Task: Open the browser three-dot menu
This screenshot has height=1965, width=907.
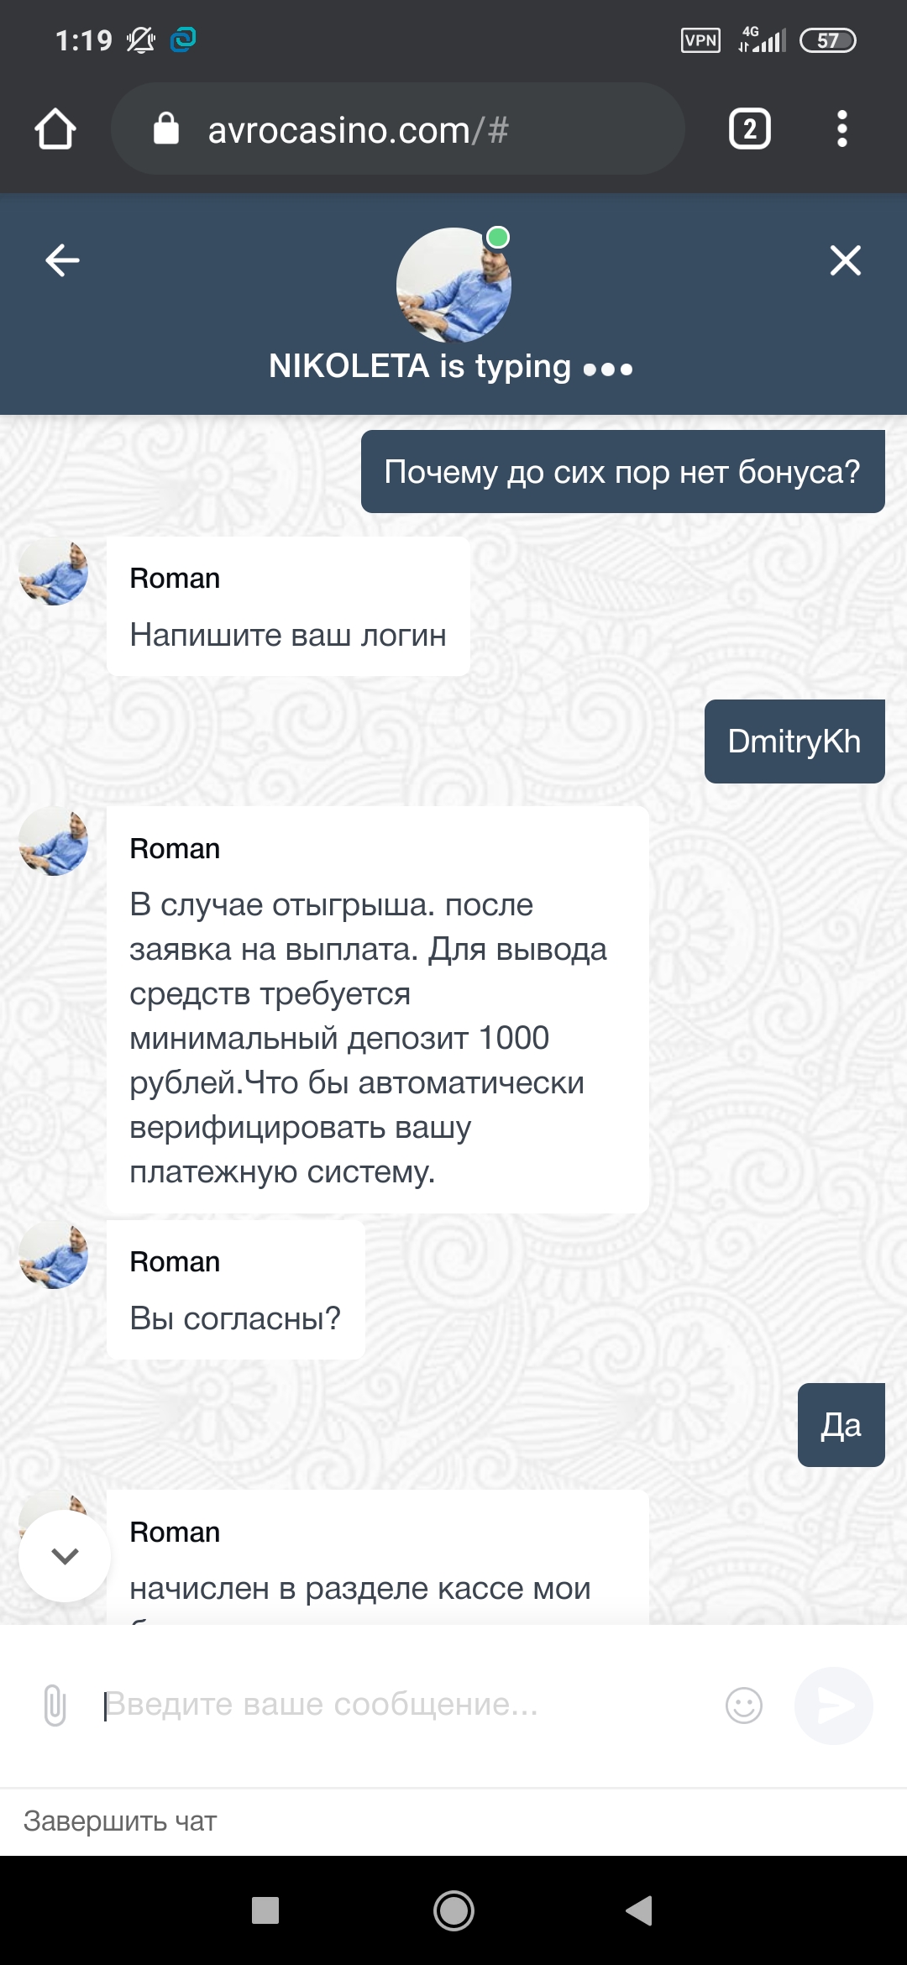Action: pos(841,129)
